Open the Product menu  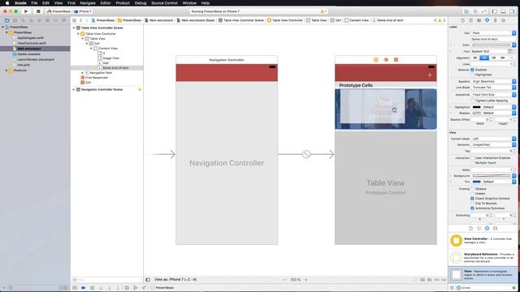[123, 3]
